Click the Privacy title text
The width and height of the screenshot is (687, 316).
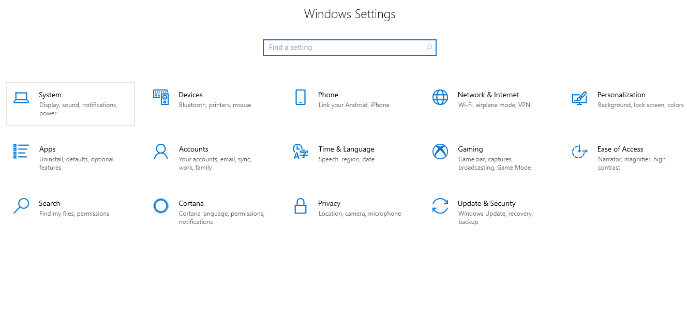(x=329, y=203)
